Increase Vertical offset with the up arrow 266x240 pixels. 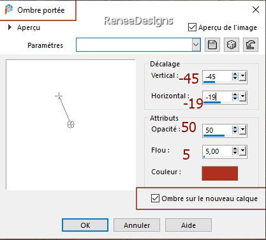tap(235, 74)
